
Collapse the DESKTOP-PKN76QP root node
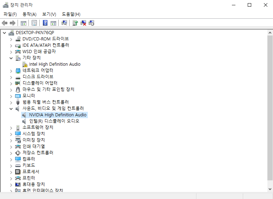[4, 33]
